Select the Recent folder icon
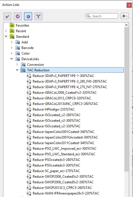 [x=12, y=31]
